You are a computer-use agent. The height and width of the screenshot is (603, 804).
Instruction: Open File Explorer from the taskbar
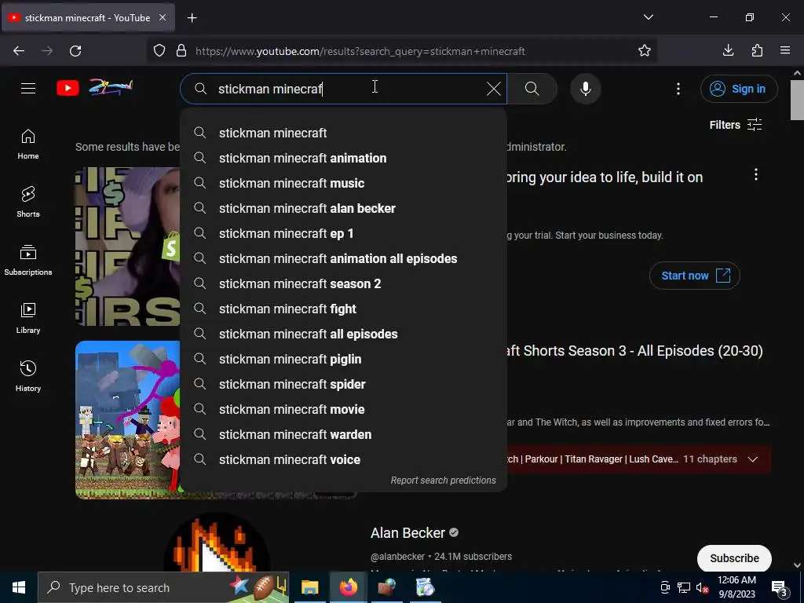point(309,587)
